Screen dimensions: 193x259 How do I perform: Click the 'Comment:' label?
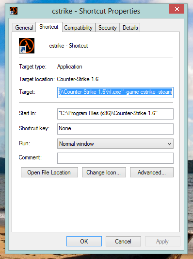point(30,157)
